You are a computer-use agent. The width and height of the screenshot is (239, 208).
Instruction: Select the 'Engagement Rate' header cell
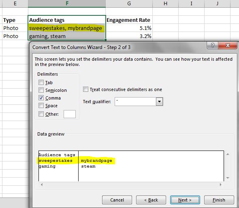129,20
